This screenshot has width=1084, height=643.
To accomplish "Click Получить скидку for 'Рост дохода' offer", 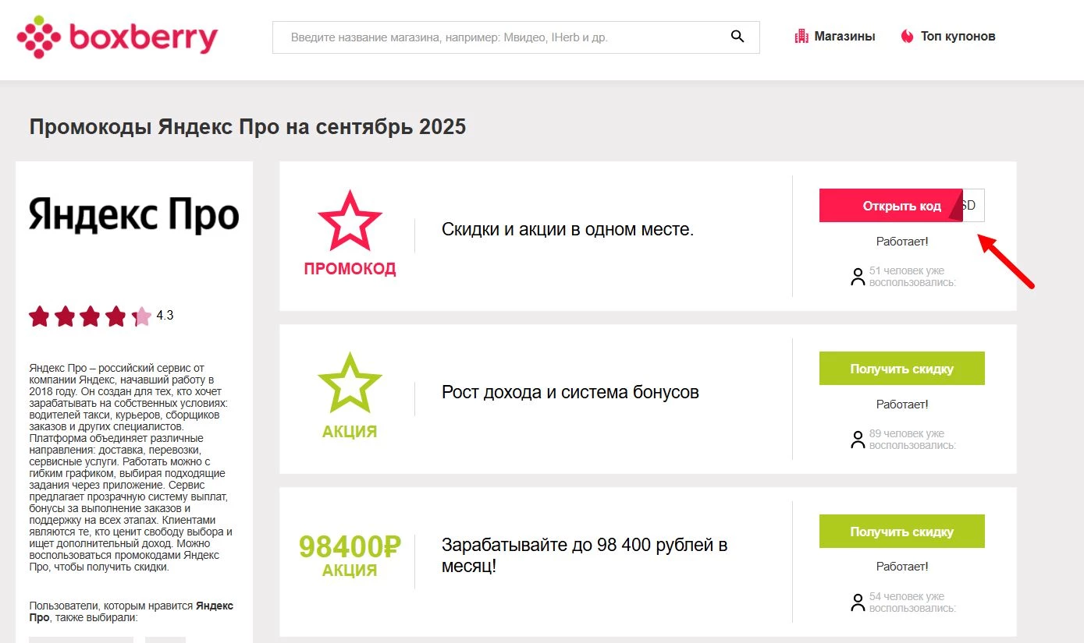I will click(x=901, y=368).
